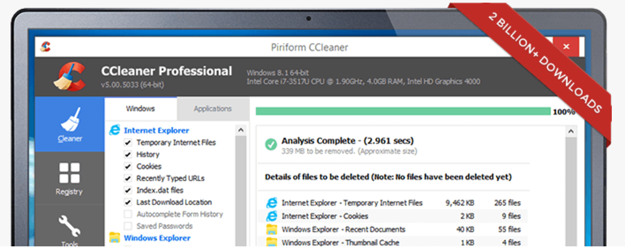
Task: Switch to the Applications tab
Action: coord(213,109)
